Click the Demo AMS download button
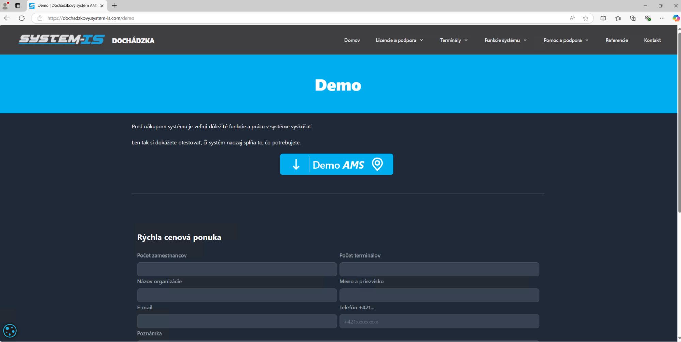This screenshot has width=681, height=342. point(337,165)
